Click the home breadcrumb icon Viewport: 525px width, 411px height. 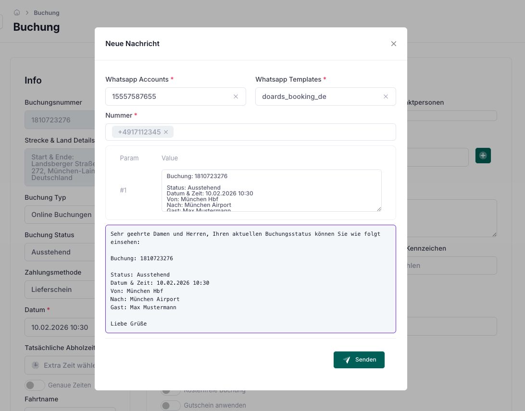17,12
